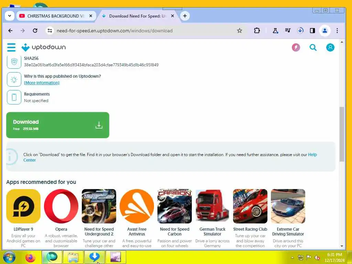Open the browser three-dot menu
Image resolution: width=352 pixels, height=264 pixels.
[x=337, y=31]
